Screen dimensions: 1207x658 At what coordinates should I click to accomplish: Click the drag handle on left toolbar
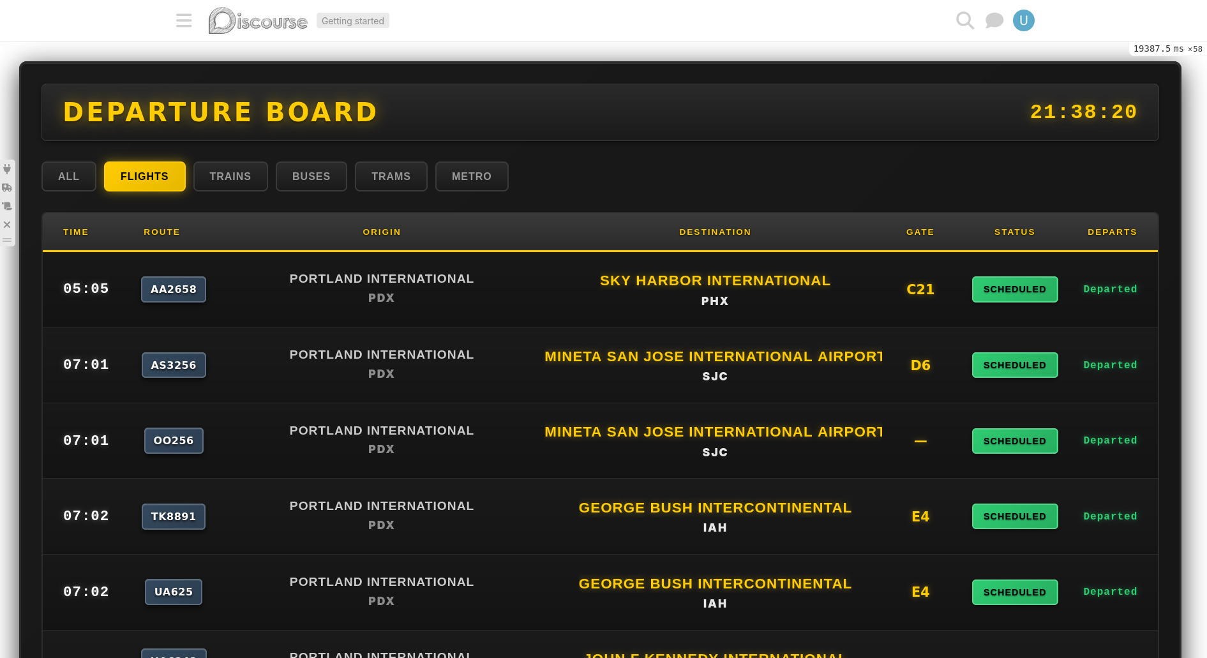(x=7, y=241)
